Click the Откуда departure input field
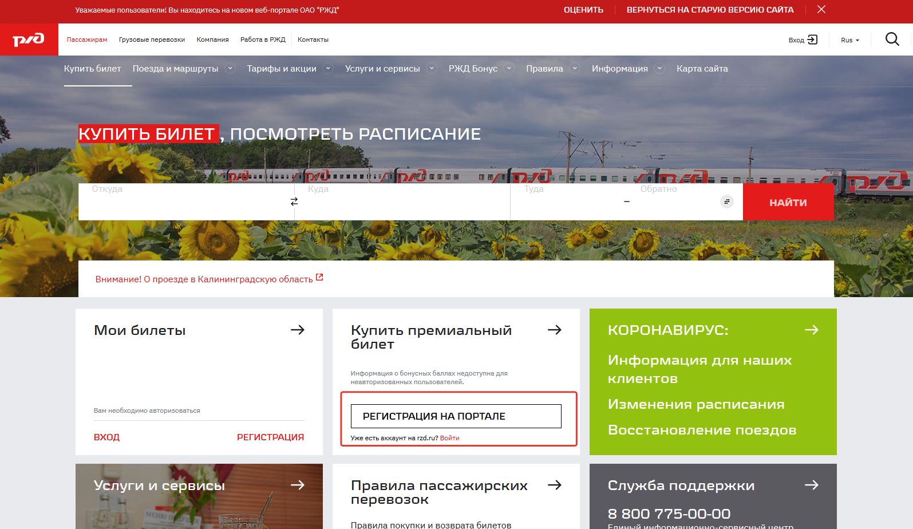 183,202
